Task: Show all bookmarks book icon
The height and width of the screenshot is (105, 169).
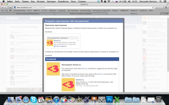Action: (7, 11)
